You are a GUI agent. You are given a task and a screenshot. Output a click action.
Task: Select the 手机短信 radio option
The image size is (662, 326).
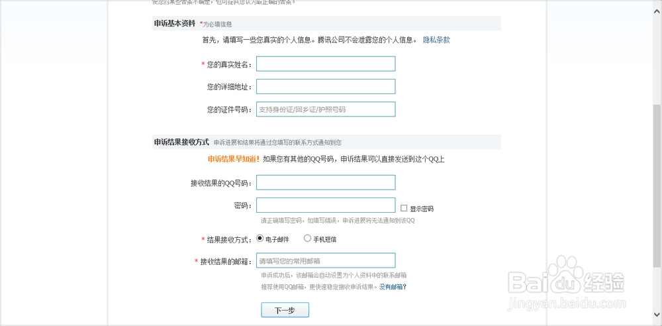click(307, 239)
